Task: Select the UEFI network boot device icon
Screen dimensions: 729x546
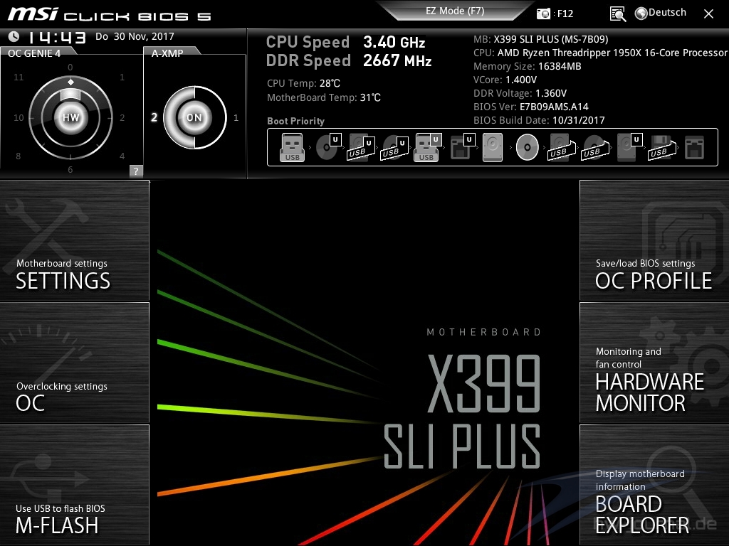Action: tap(462, 148)
